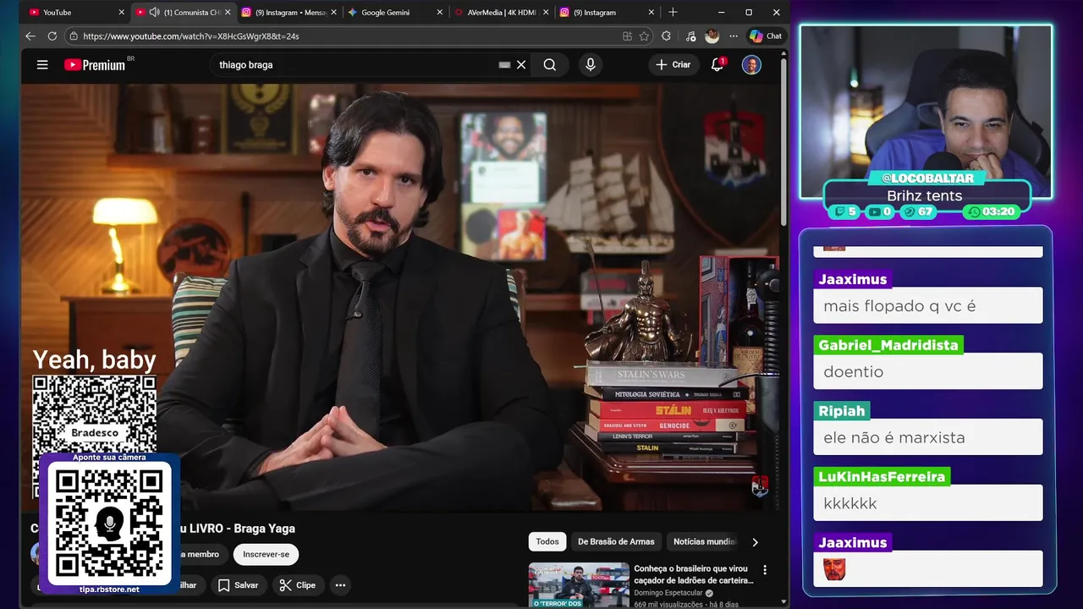Open a new browser tab
The width and height of the screenshot is (1083, 609).
coord(673,13)
